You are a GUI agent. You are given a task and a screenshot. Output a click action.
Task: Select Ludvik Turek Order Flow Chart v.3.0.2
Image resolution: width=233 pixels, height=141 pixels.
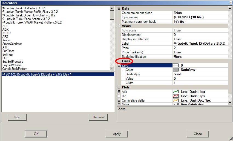coord(29,15)
